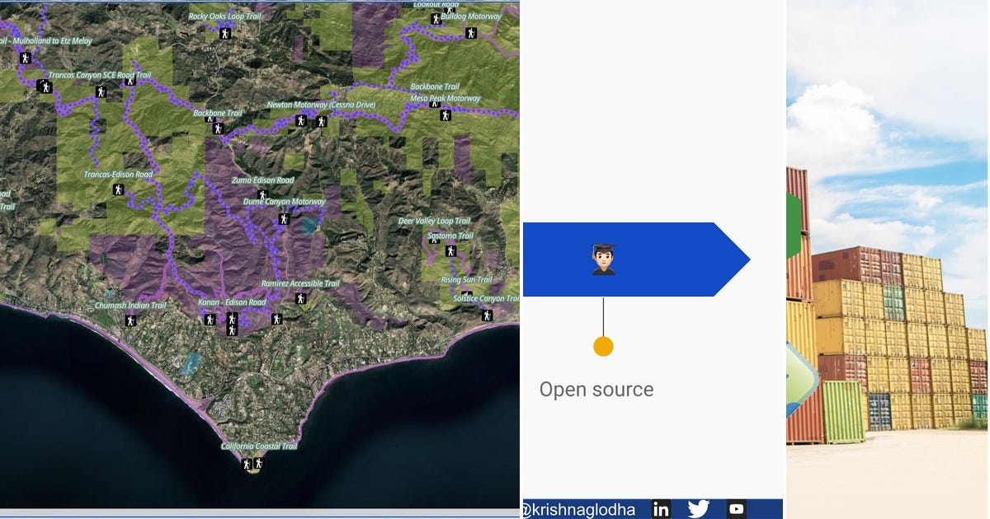
Task: Click the Backbone Trail hiker icon
Action: pyautogui.click(x=218, y=129)
